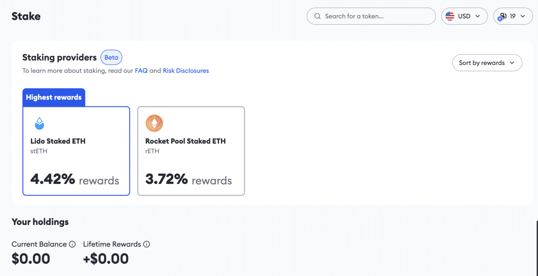Click the token search input field
The height and width of the screenshot is (276, 538).
click(371, 16)
